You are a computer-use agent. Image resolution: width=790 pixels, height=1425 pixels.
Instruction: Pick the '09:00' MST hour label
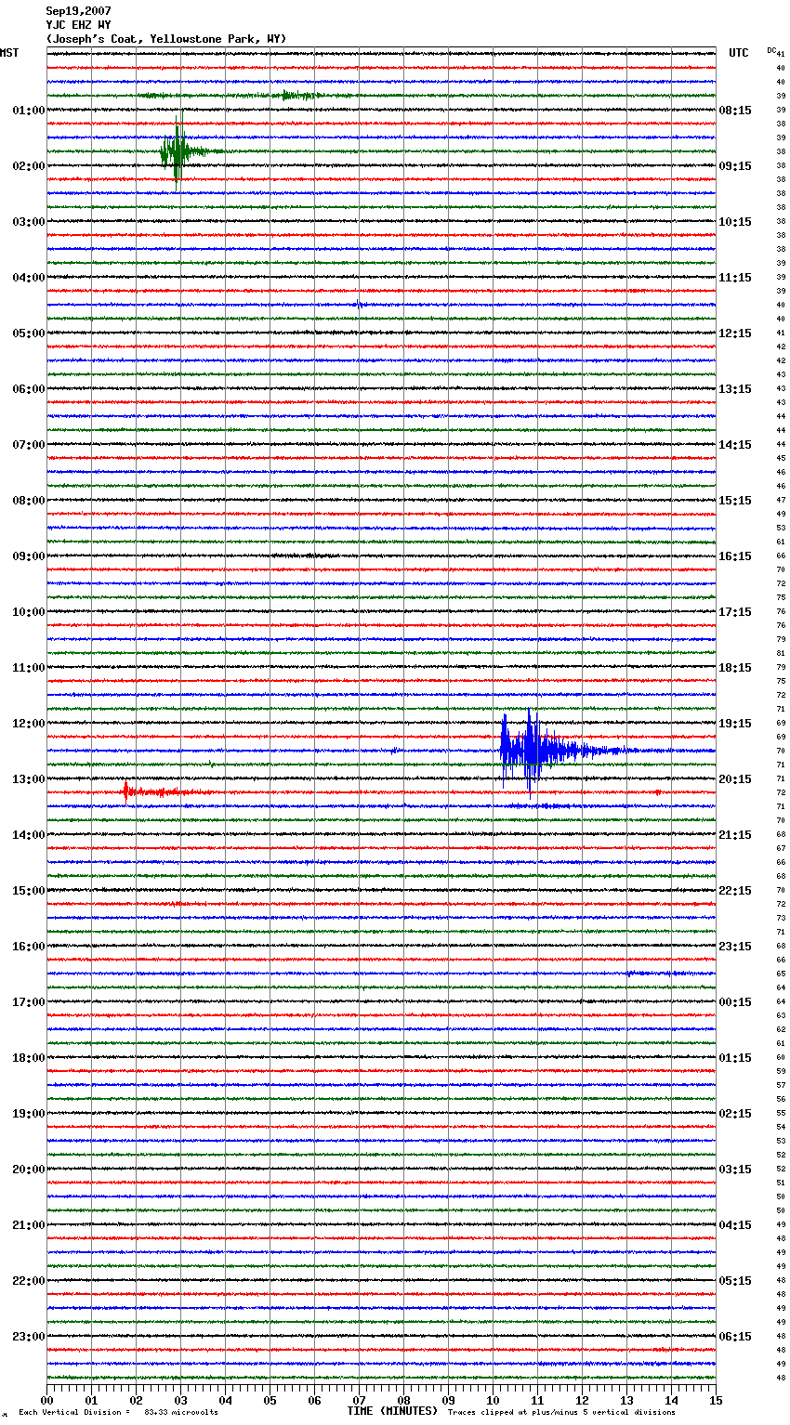28,556
